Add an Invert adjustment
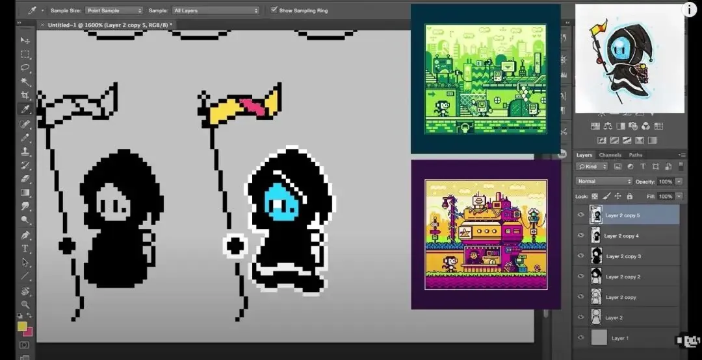The height and width of the screenshot is (360, 702). [602, 140]
